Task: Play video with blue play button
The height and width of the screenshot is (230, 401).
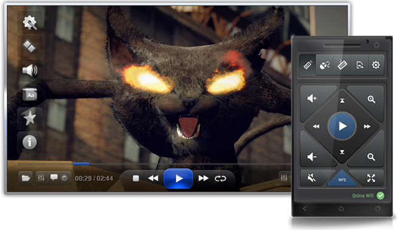Action: click(179, 179)
